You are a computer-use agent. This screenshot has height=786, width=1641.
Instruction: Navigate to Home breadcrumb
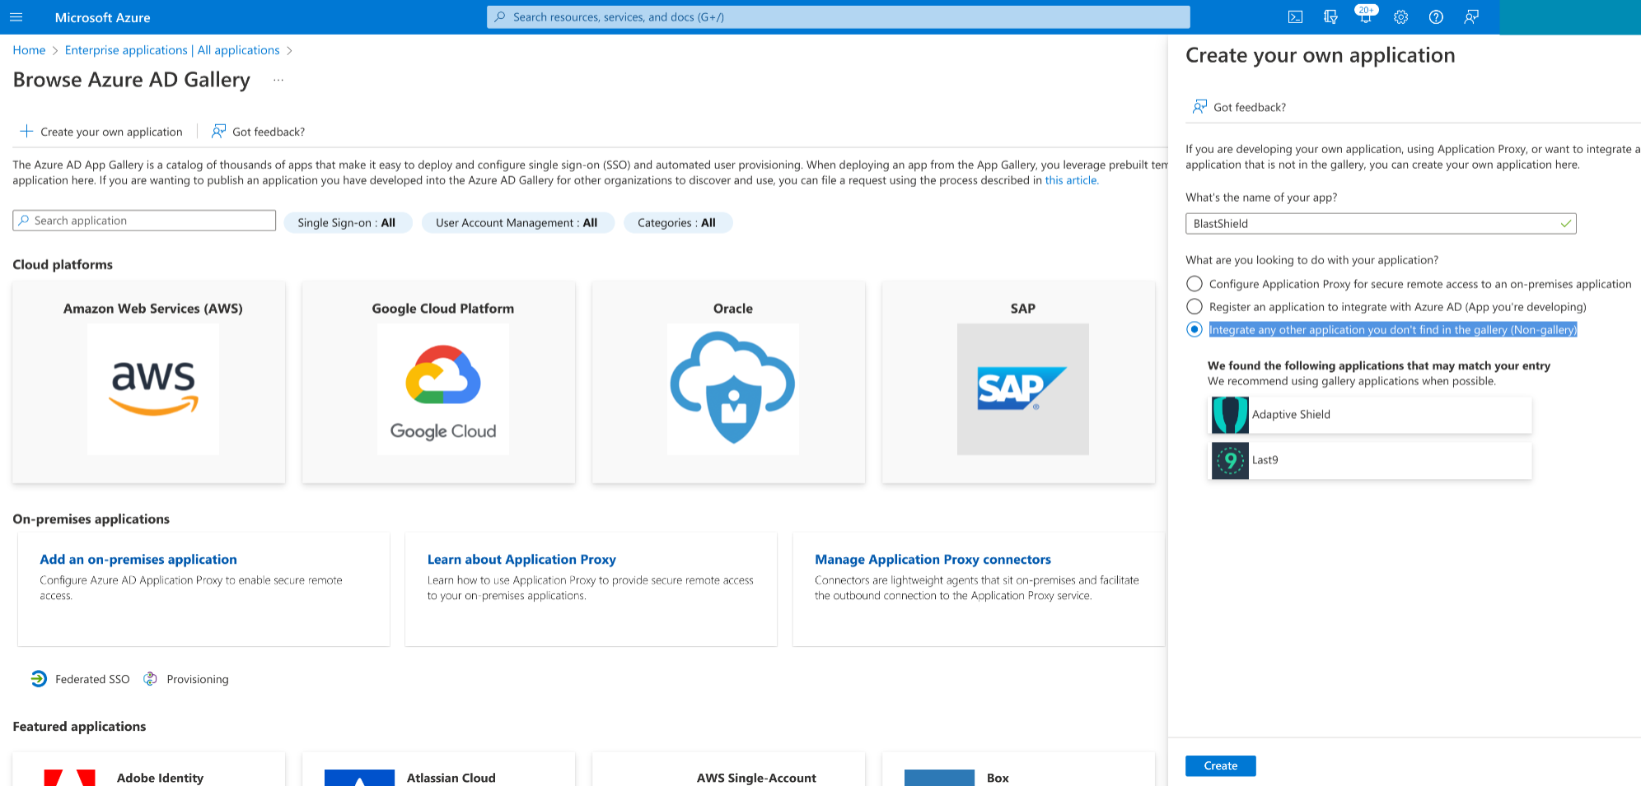coord(29,50)
